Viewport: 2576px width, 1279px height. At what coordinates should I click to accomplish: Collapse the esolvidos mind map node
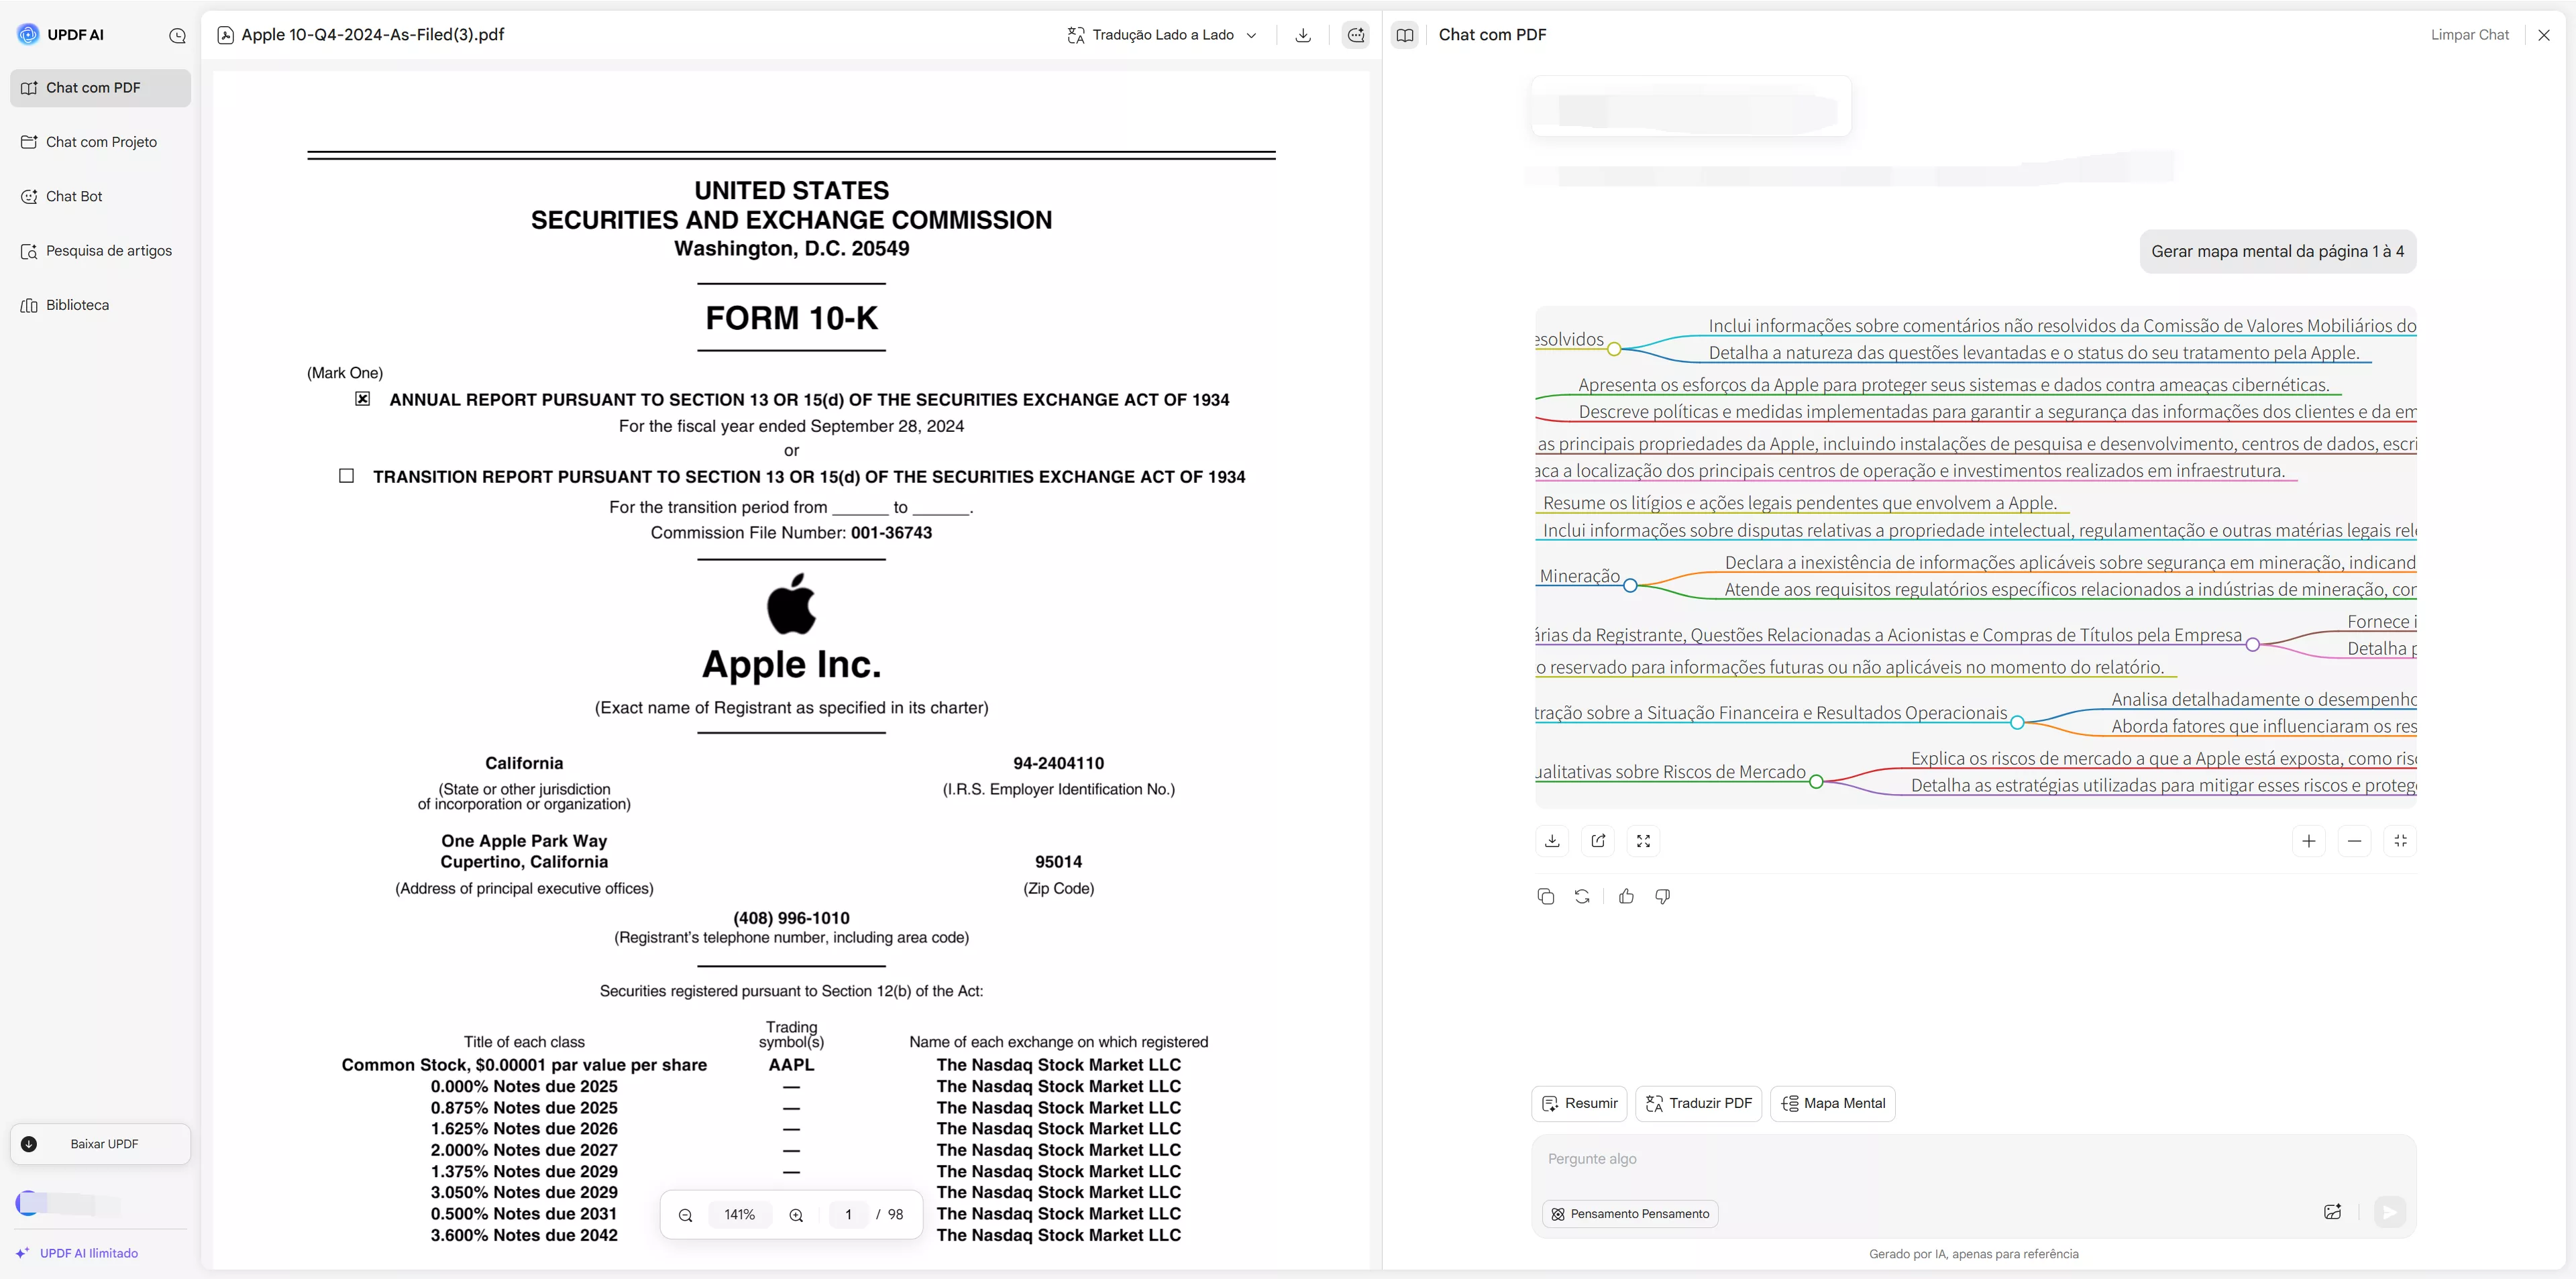coord(1614,349)
